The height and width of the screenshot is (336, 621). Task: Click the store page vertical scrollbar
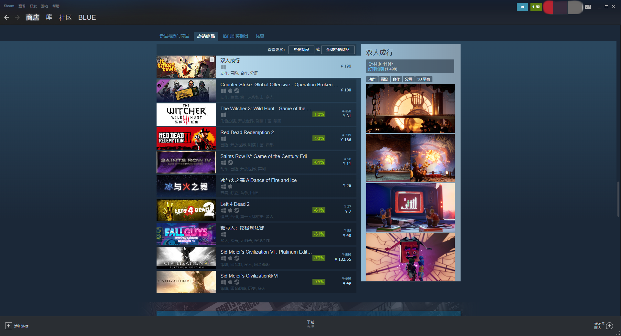[x=618, y=199]
